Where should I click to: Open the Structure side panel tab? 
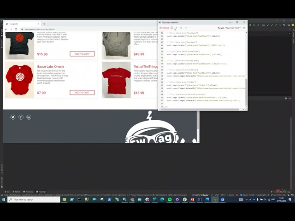pyautogui.click(x=1, y=168)
